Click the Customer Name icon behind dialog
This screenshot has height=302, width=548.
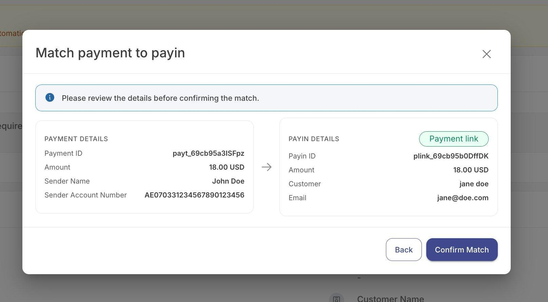click(336, 298)
